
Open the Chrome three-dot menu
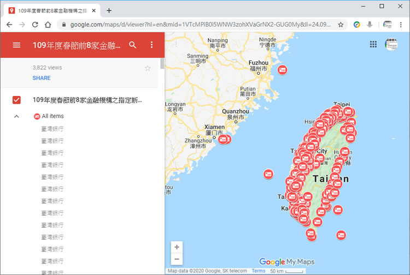(x=401, y=25)
